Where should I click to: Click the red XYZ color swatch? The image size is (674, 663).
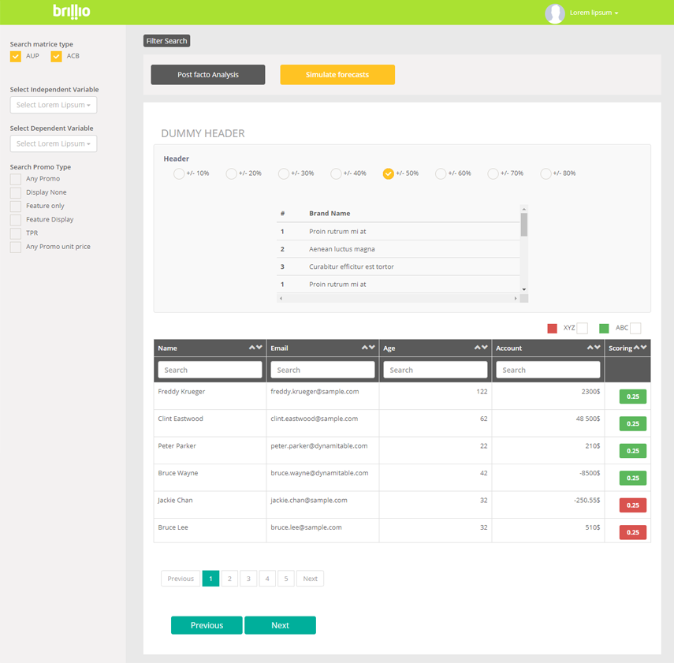(552, 329)
